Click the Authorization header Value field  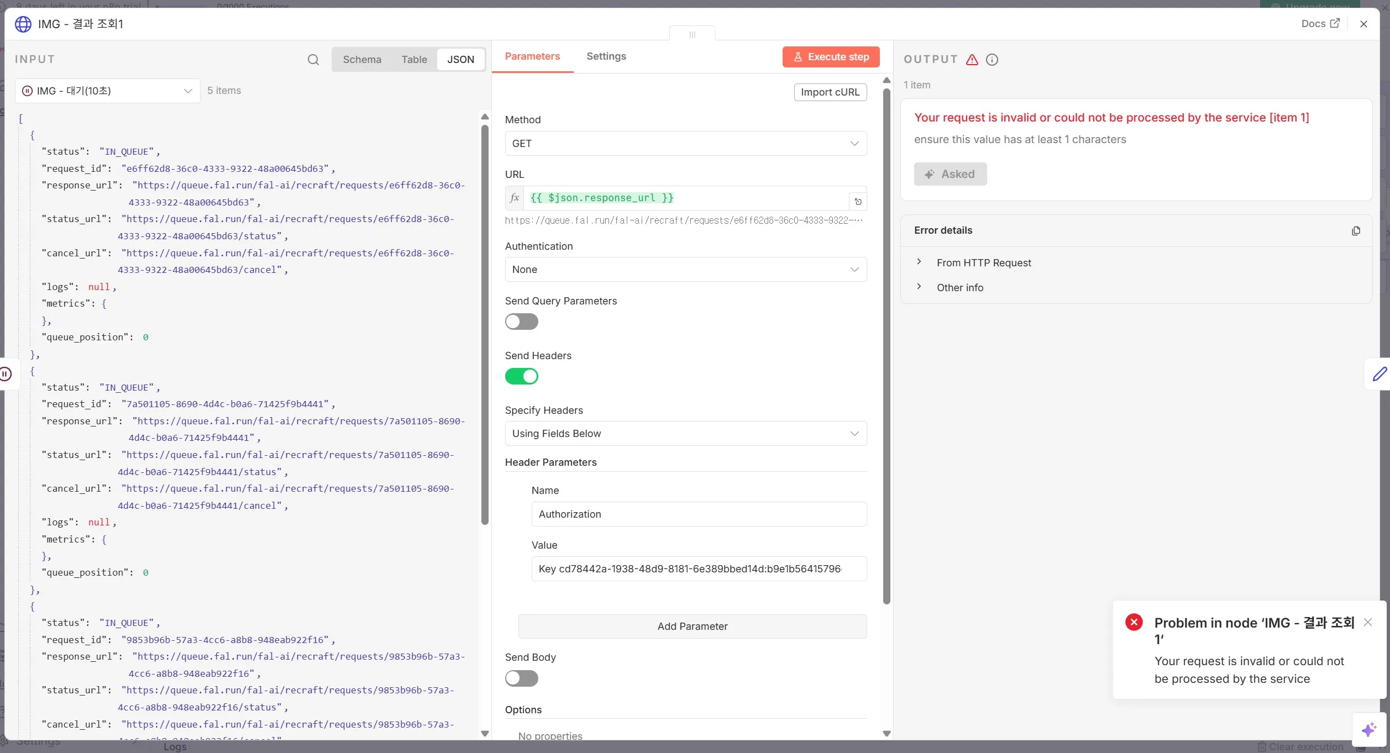(698, 568)
